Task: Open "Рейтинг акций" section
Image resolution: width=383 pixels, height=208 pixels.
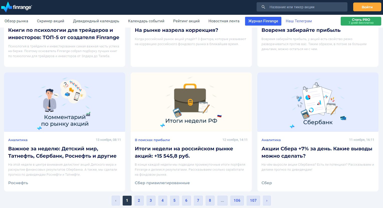Action: pos(186,21)
